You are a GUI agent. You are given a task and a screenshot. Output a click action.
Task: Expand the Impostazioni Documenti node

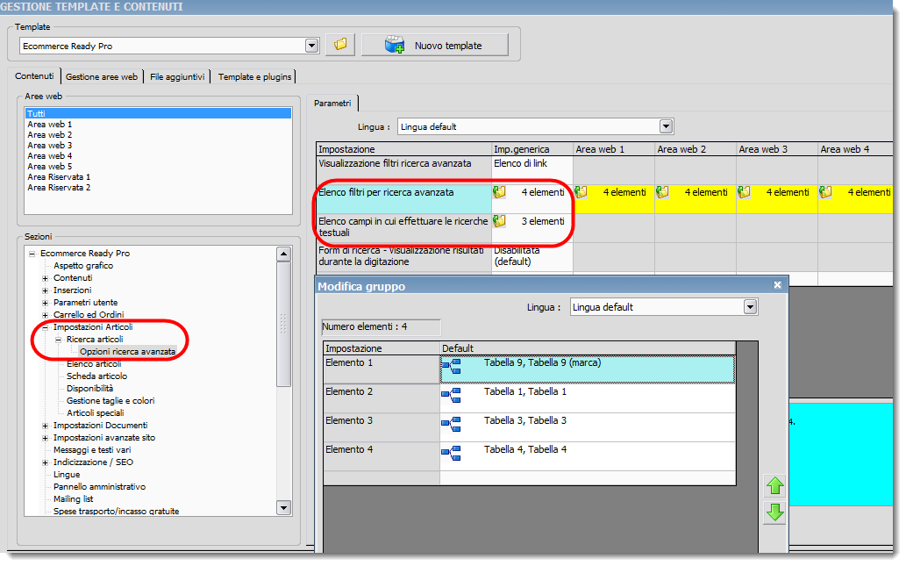coord(45,426)
